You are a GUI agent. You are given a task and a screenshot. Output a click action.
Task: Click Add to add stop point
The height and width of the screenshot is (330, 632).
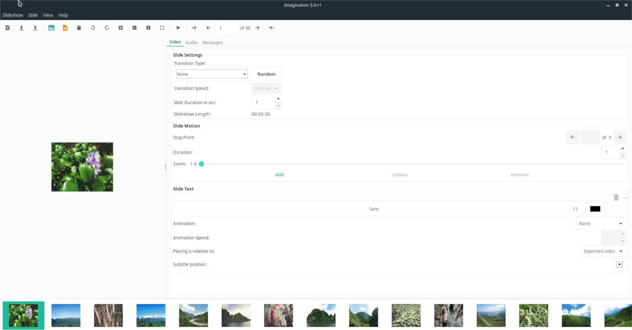pos(279,175)
